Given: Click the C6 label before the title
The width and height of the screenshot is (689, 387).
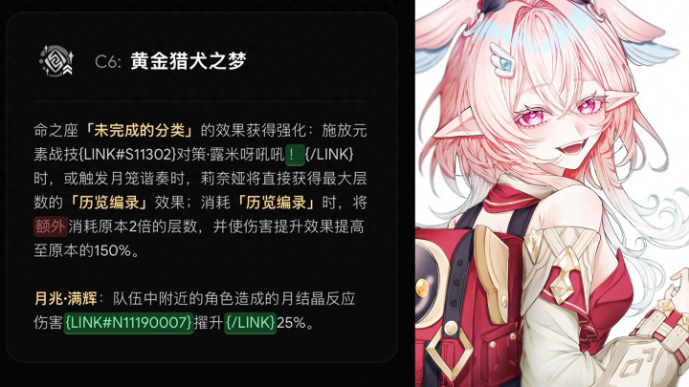Looking at the screenshot, I should (107, 61).
